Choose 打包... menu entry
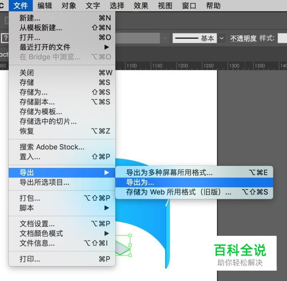The image size is (287, 281). point(62,198)
